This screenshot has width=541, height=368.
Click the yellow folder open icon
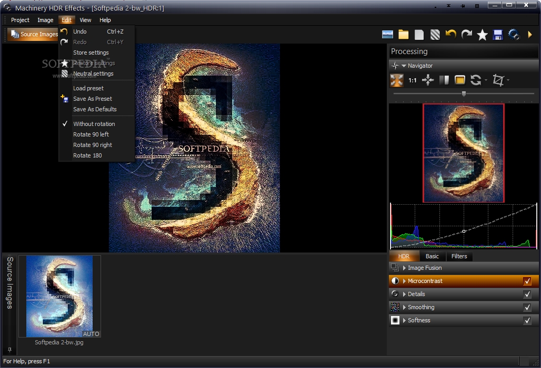pos(403,35)
